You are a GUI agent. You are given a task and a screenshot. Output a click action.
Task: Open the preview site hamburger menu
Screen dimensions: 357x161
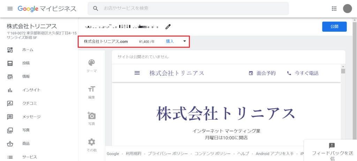(x=137, y=73)
